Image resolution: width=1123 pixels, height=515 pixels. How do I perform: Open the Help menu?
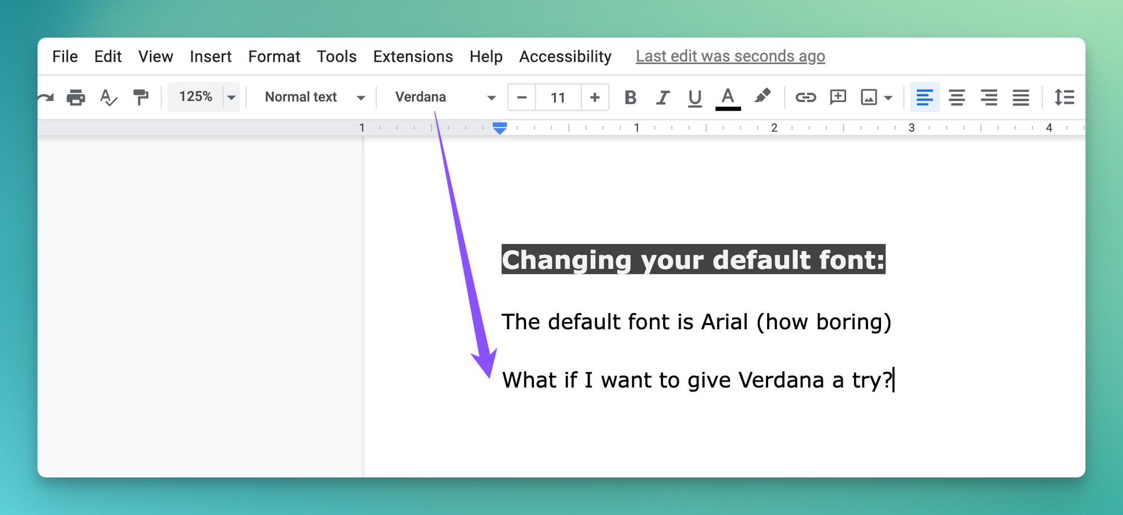pyautogui.click(x=486, y=57)
